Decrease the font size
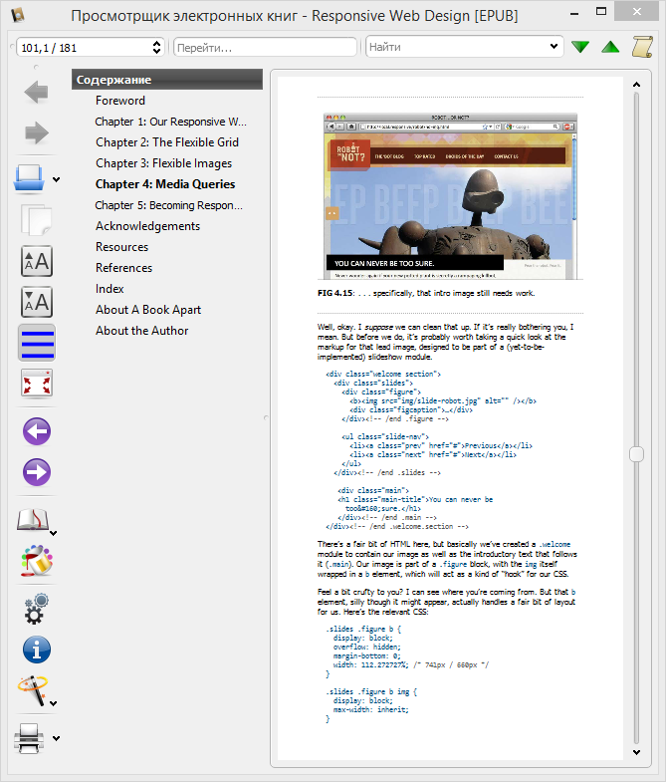 click(37, 302)
